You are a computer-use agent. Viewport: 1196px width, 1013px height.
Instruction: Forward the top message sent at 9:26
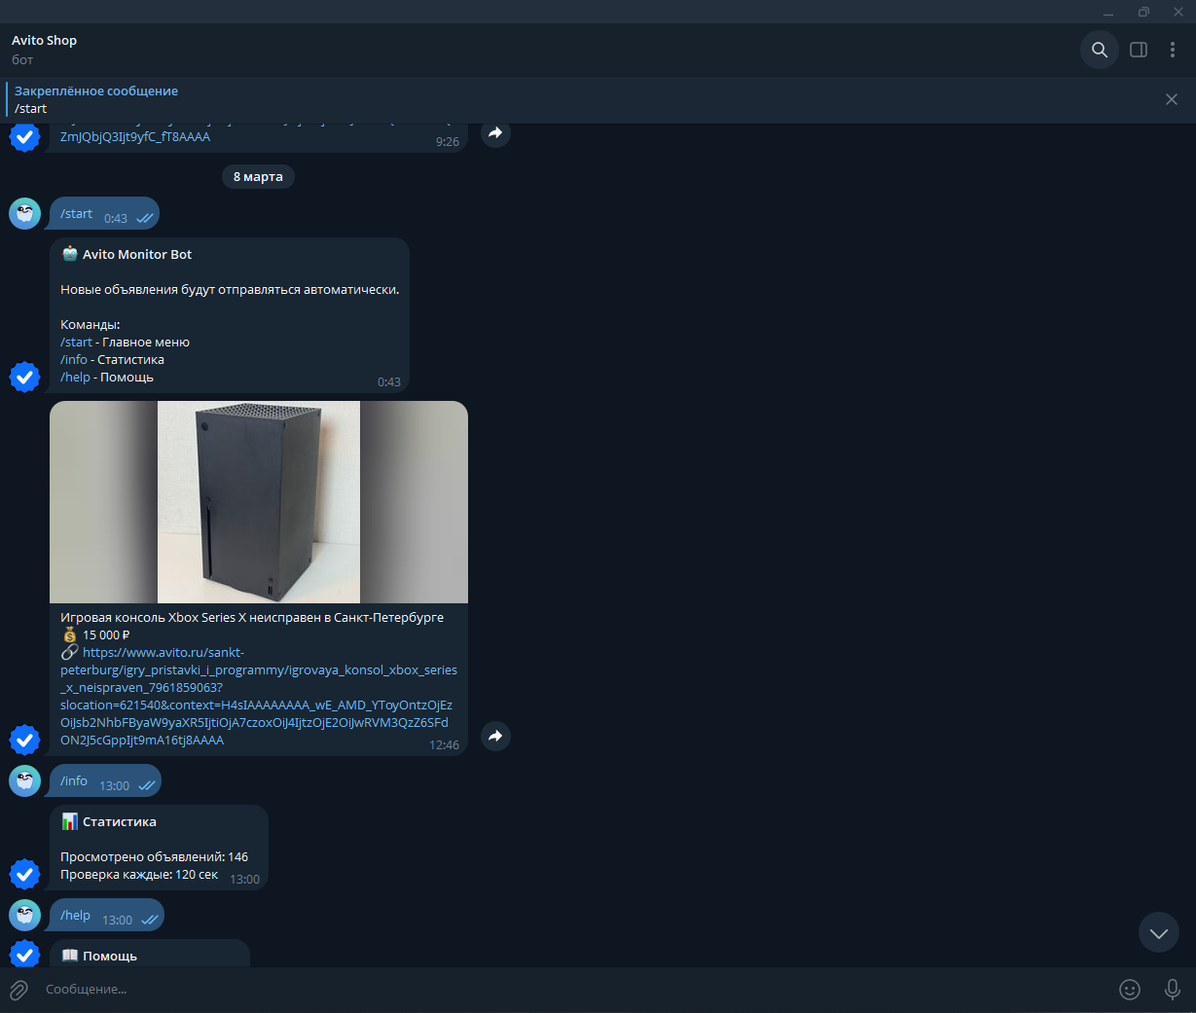click(x=495, y=132)
